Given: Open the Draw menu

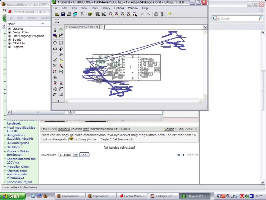Looking at the screenshot, I should (74, 8).
